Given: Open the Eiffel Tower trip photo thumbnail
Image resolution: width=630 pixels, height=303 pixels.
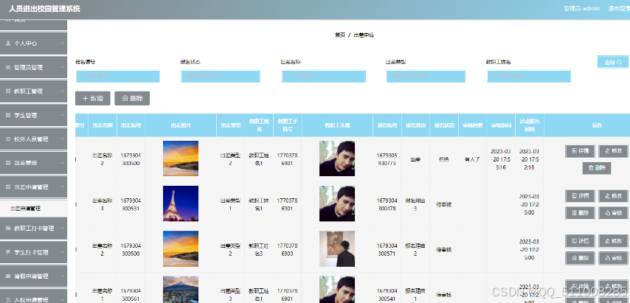Looking at the screenshot, I should [x=181, y=203].
